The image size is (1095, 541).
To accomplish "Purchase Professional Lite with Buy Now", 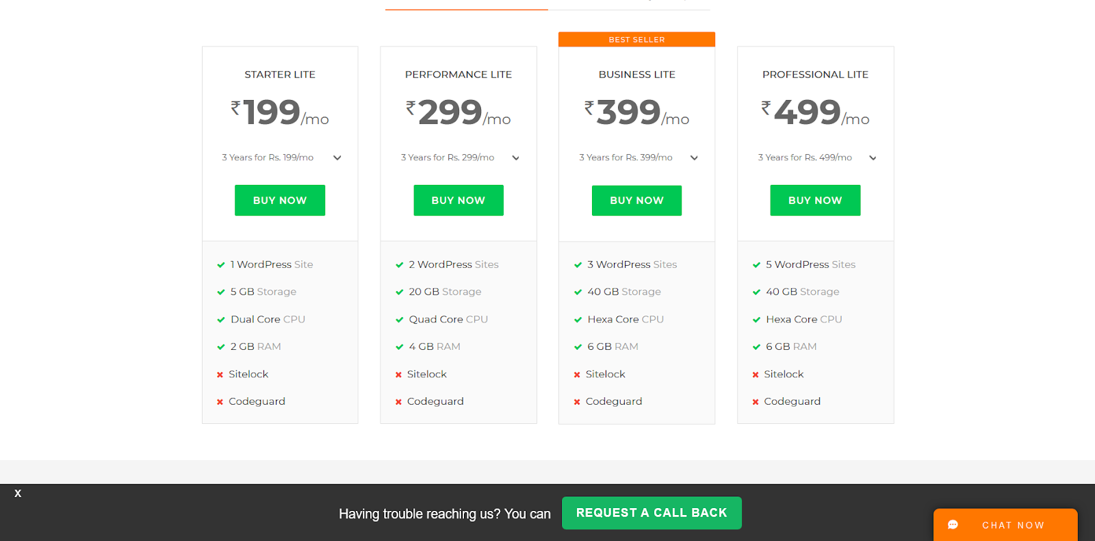I will [x=815, y=200].
